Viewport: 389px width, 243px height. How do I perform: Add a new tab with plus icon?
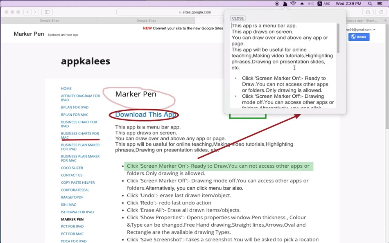(x=385, y=20)
